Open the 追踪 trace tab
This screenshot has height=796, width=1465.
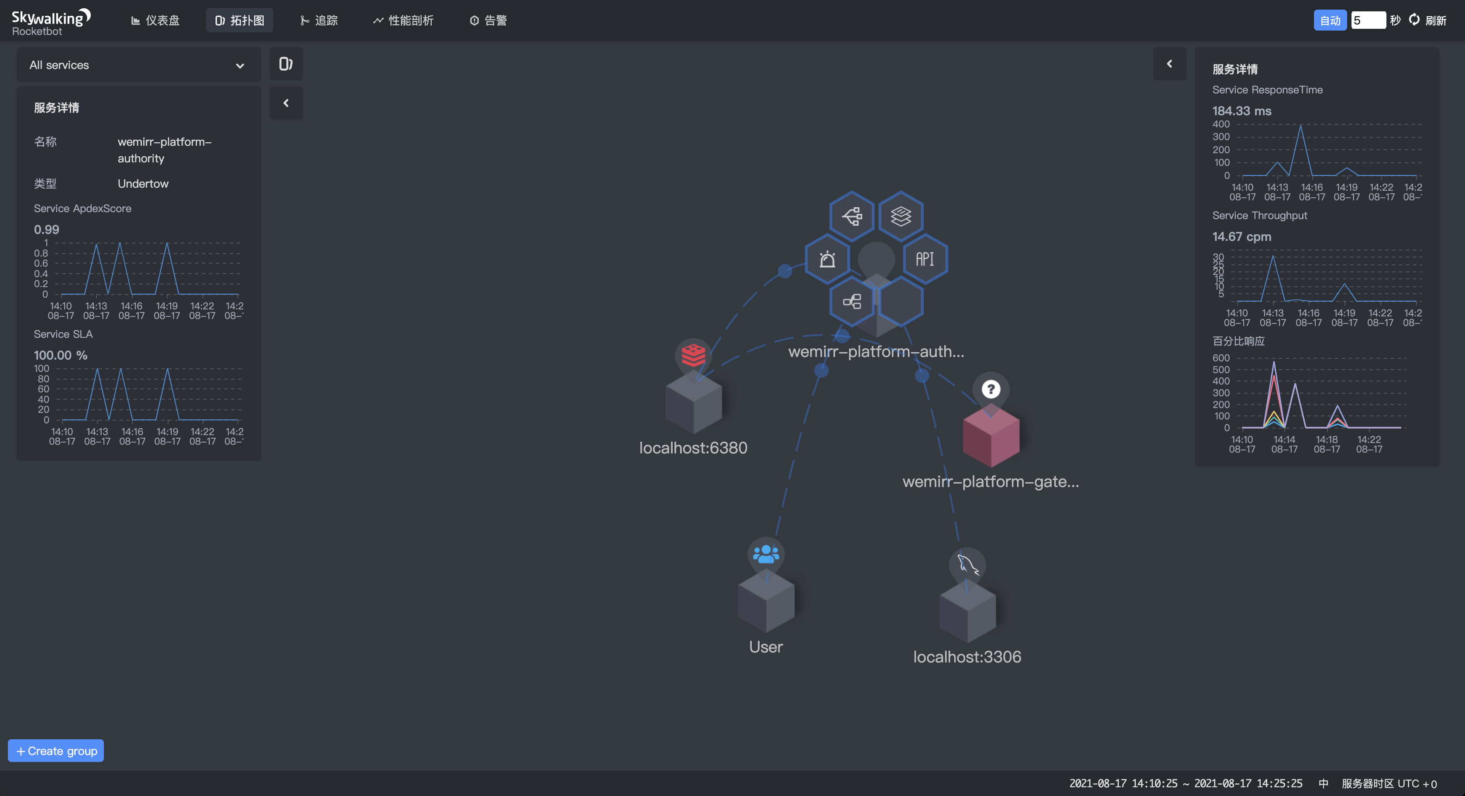pos(319,21)
